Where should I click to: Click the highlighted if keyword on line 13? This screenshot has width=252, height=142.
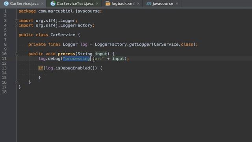(x=41, y=68)
